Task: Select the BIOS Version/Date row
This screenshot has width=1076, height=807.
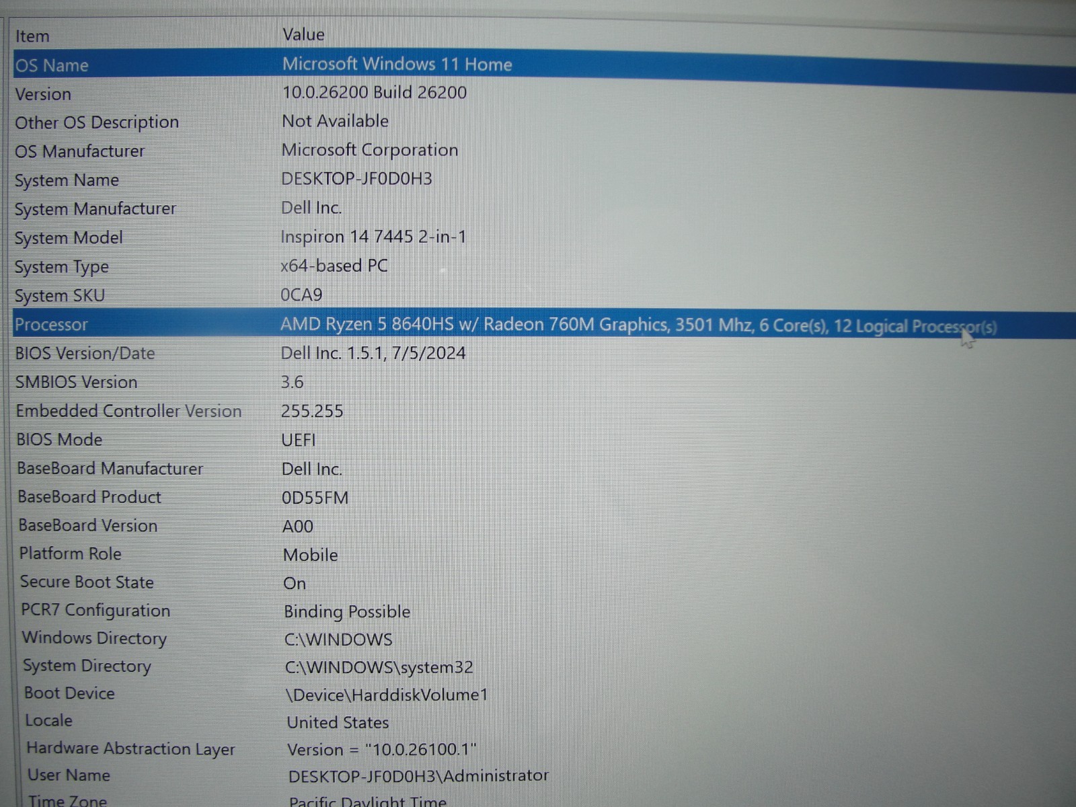Action: pos(85,354)
